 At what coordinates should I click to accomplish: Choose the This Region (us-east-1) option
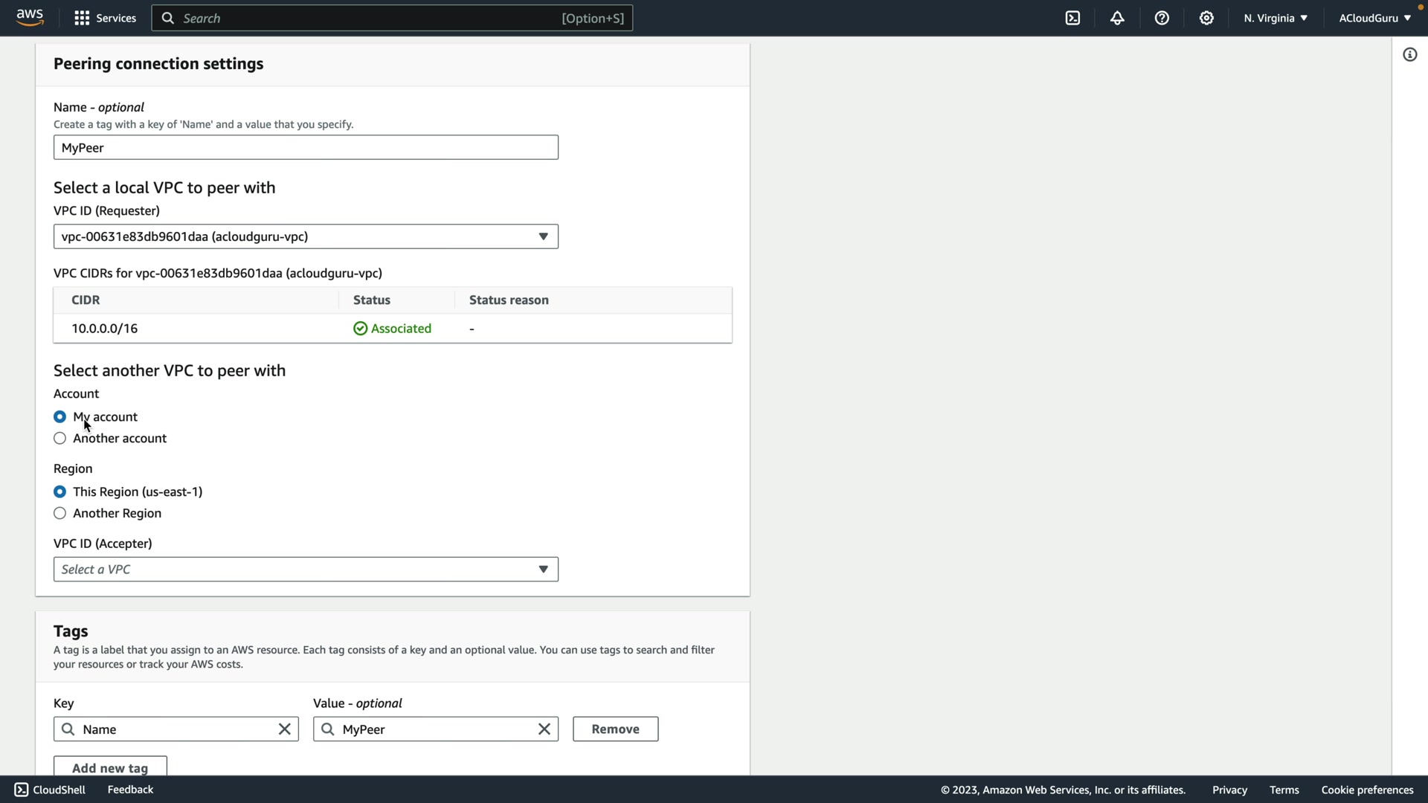(x=59, y=491)
